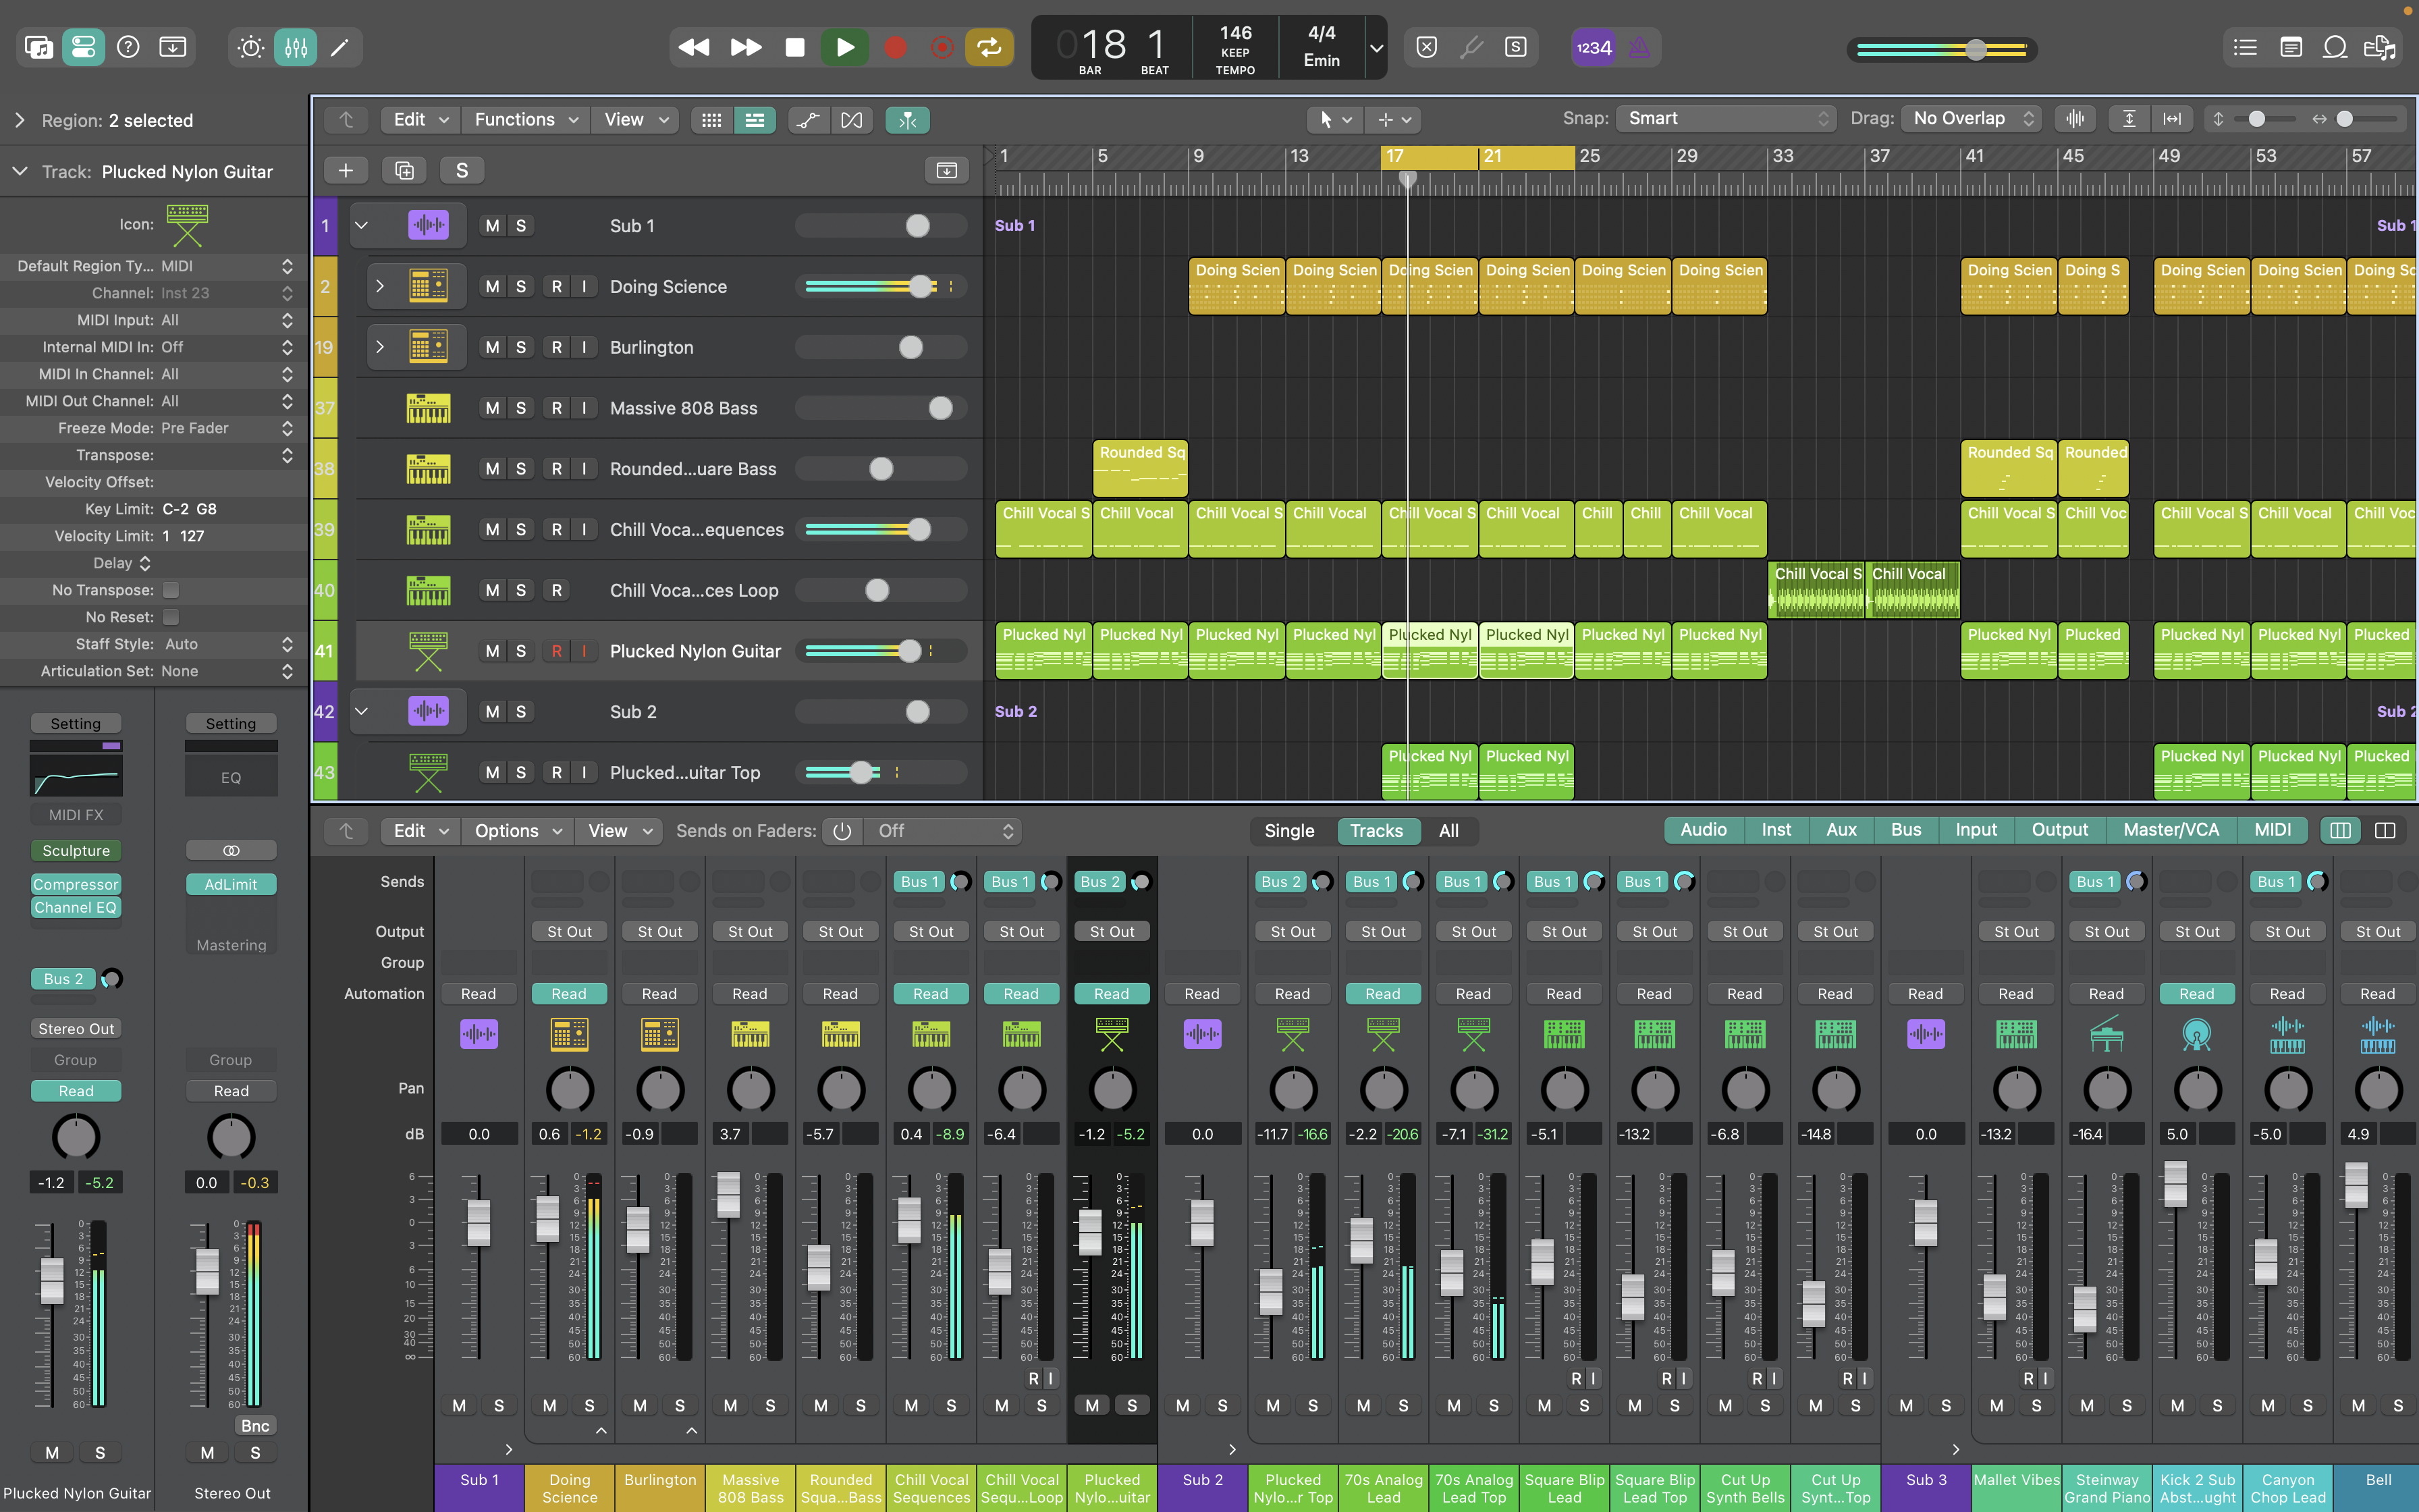
Task: Mute the Massive 808 Bass track
Action: 493,408
